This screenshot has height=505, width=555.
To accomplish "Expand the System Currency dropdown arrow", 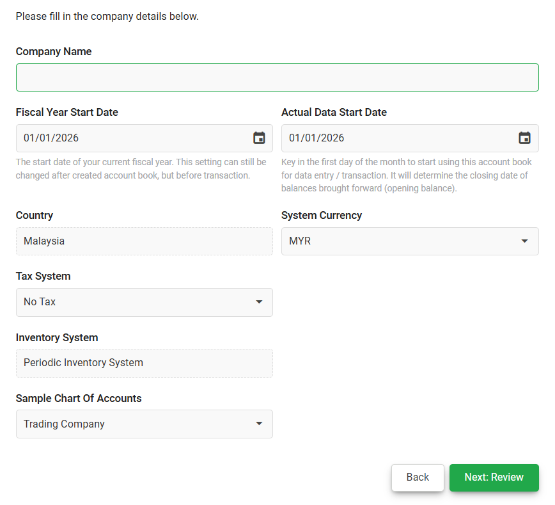I will click(524, 241).
